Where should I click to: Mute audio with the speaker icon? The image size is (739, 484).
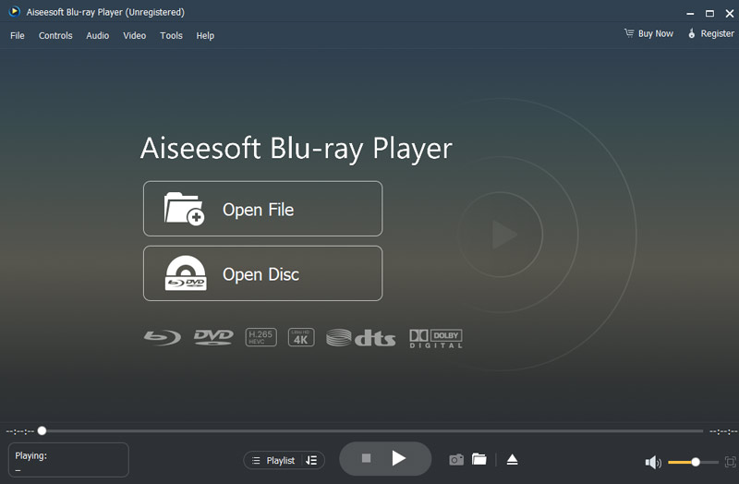click(652, 462)
